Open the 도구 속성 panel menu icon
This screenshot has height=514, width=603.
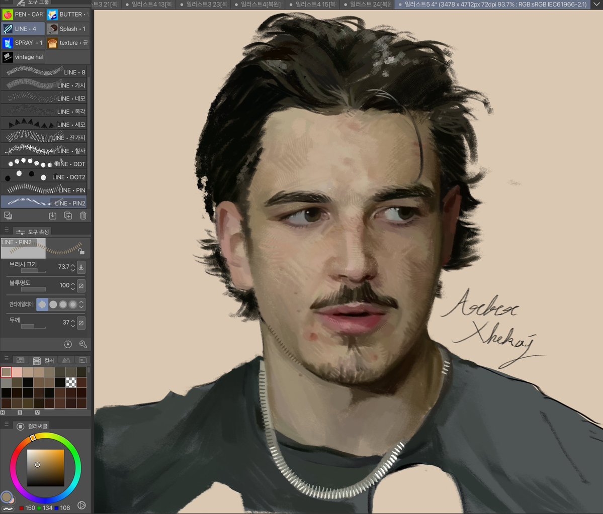[7, 230]
